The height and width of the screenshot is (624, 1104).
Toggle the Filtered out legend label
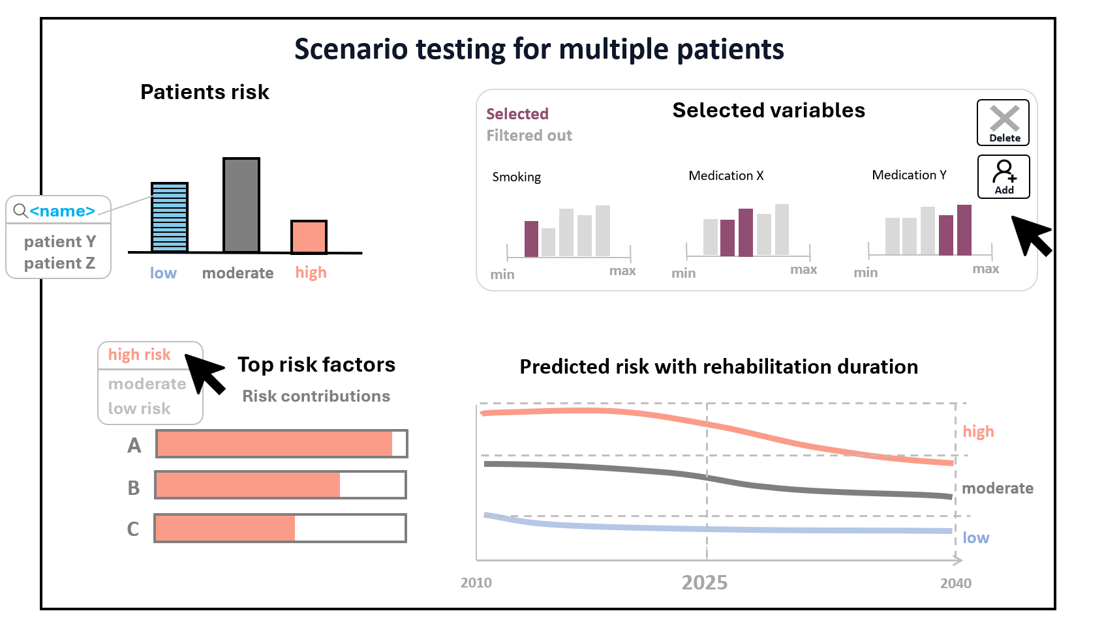[529, 136]
